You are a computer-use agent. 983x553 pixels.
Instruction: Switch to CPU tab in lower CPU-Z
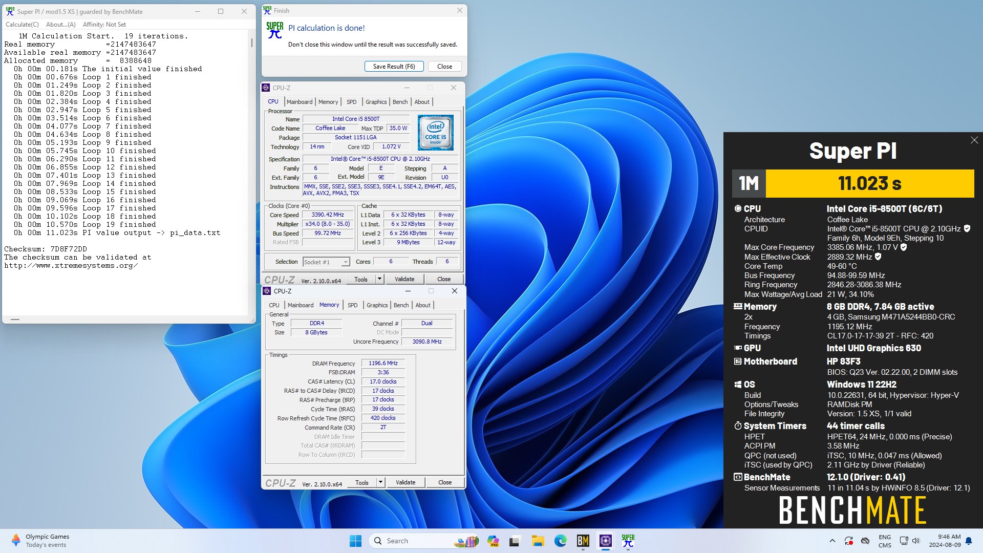click(x=274, y=305)
